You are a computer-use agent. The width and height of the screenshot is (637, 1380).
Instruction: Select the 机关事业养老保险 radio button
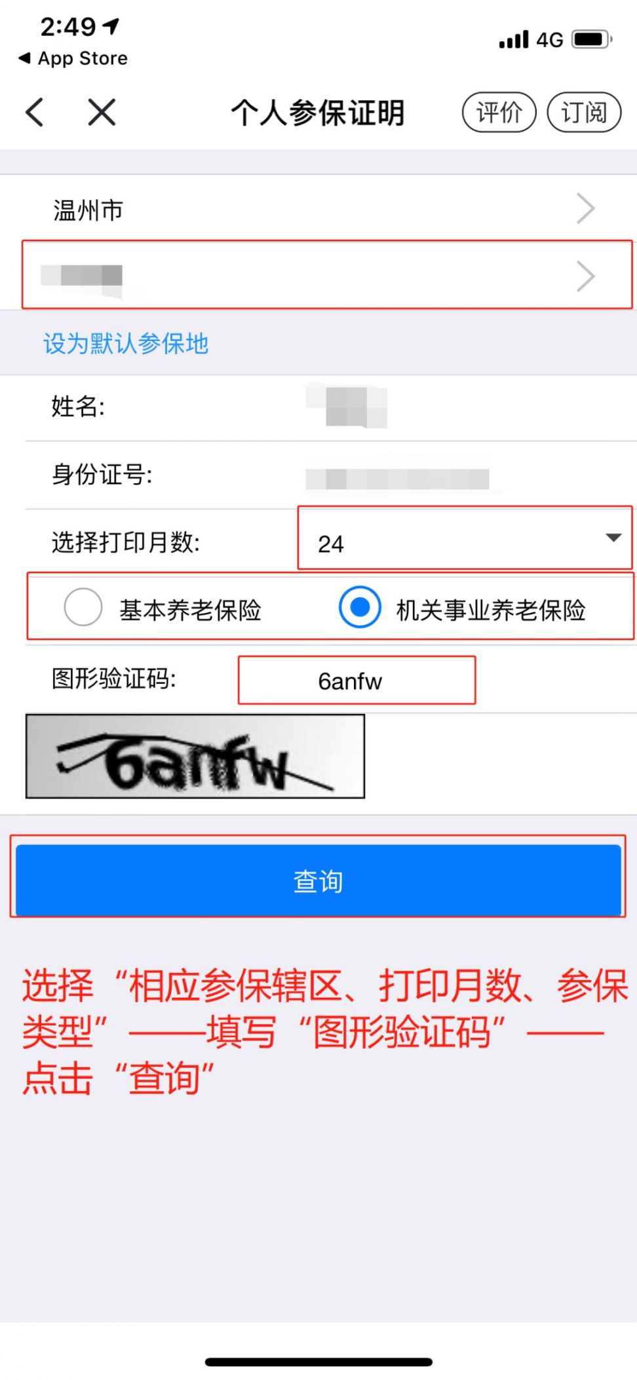tap(360, 607)
